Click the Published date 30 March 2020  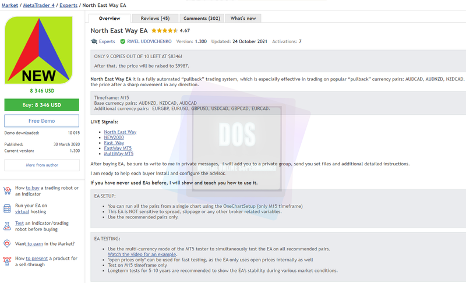66,144
